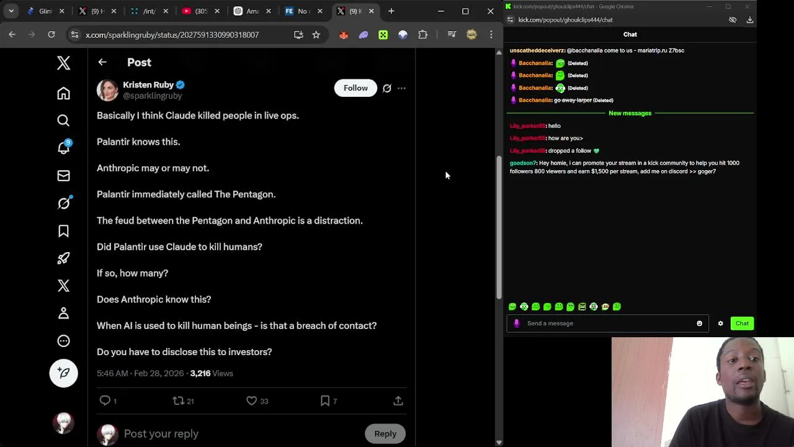Open emoji picker in chat input
The height and width of the screenshot is (447, 794).
click(699, 323)
